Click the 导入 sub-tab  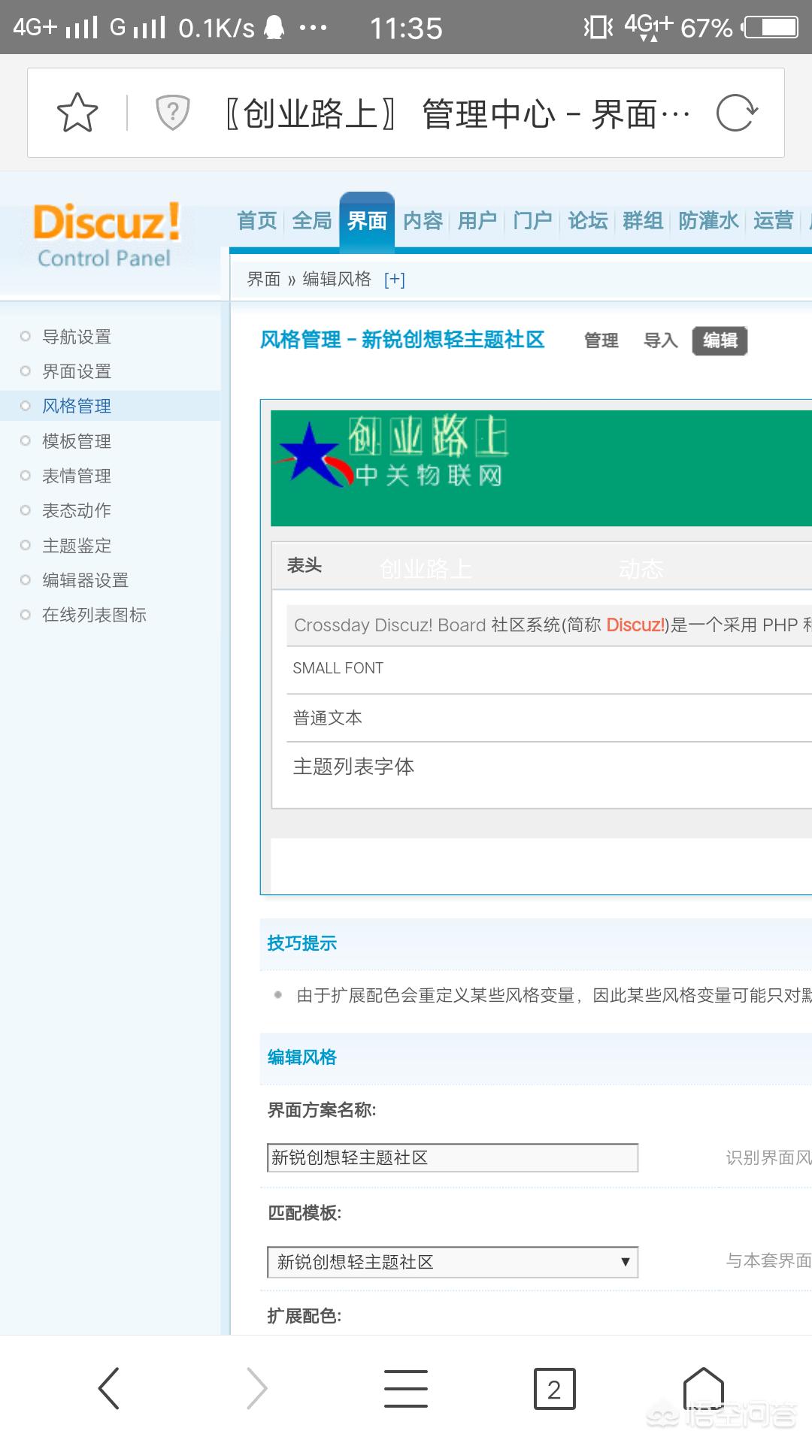(661, 340)
